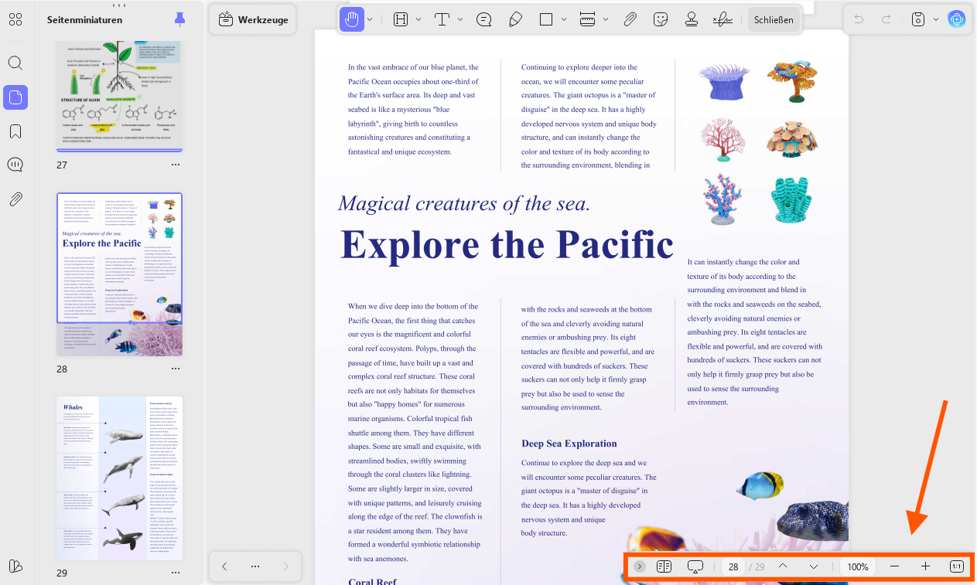Viewport: 977px width, 585px height.
Task: Click the save document icon
Action: pyautogui.click(x=918, y=19)
